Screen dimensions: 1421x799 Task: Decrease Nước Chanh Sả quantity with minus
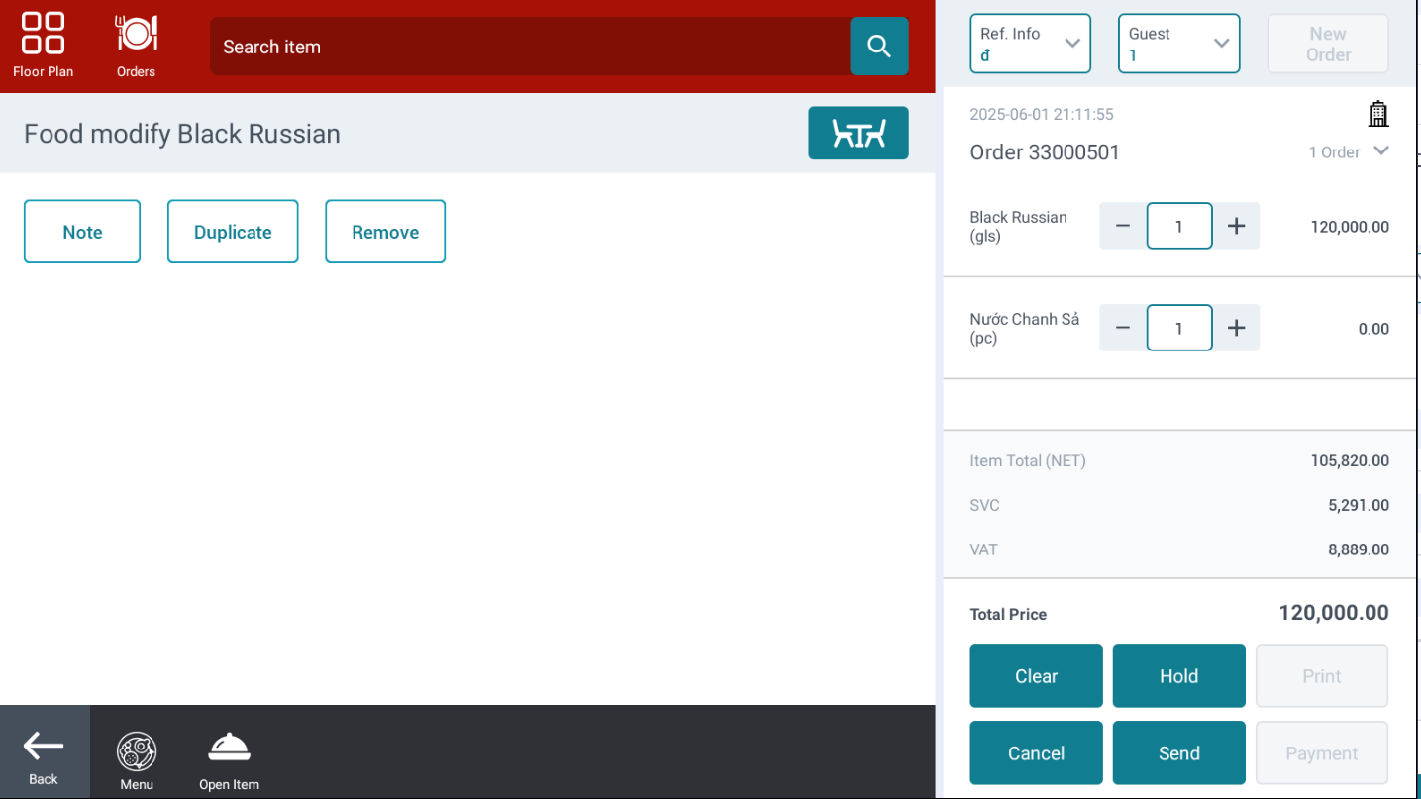pos(1123,328)
